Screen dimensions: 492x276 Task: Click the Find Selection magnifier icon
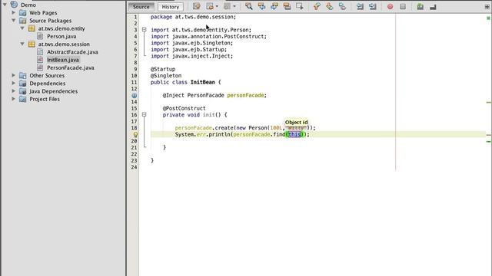pos(249,6)
